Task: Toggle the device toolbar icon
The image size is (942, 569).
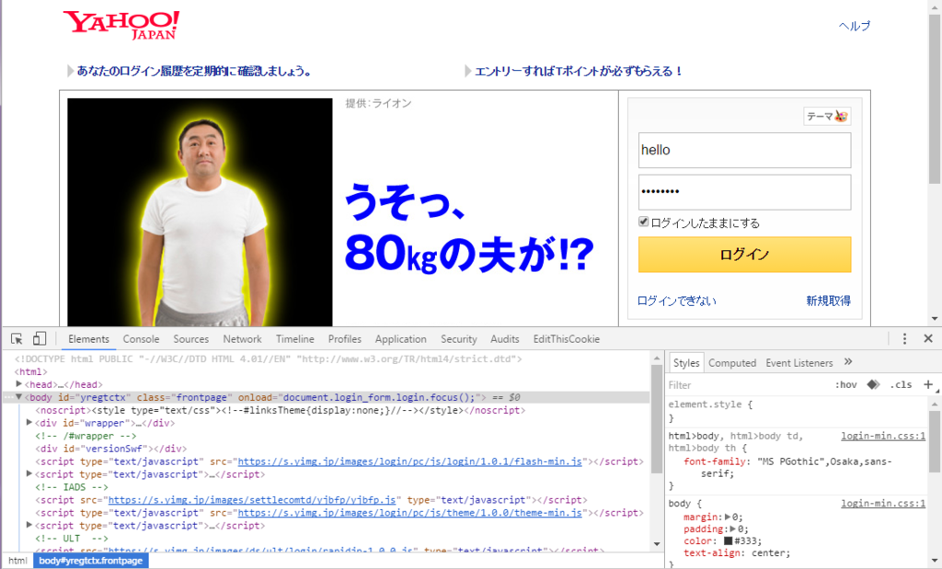Action: [x=39, y=338]
